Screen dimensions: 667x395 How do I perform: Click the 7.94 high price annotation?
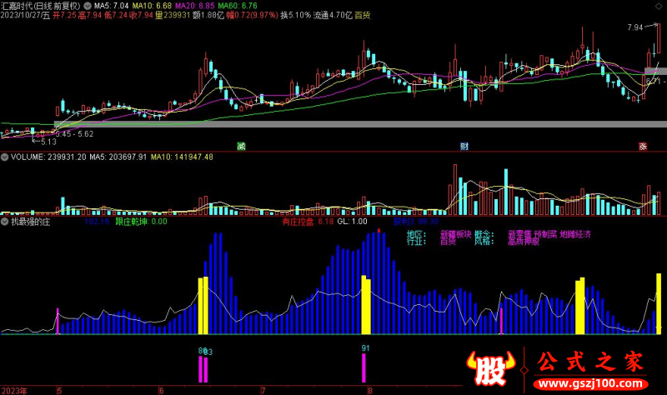click(x=635, y=27)
